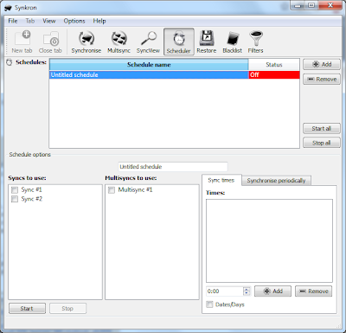This screenshot has height=333, width=346.
Task: Click the Status column header
Action: point(274,65)
